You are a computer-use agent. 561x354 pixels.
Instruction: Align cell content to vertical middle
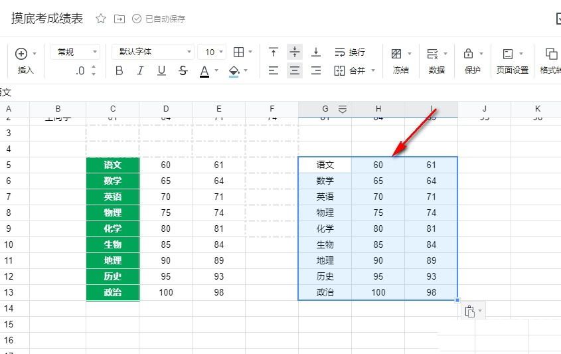pyautogui.click(x=295, y=52)
